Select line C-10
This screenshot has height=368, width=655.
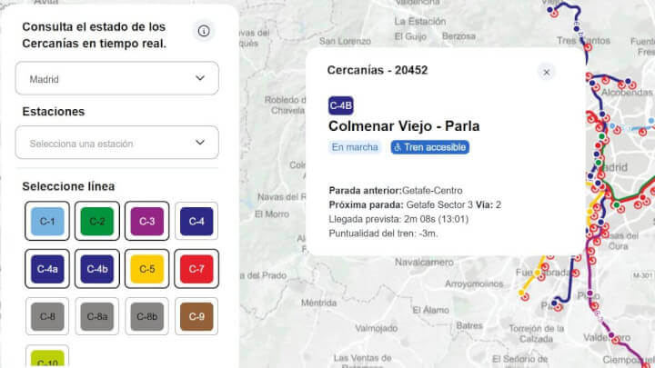(47, 358)
